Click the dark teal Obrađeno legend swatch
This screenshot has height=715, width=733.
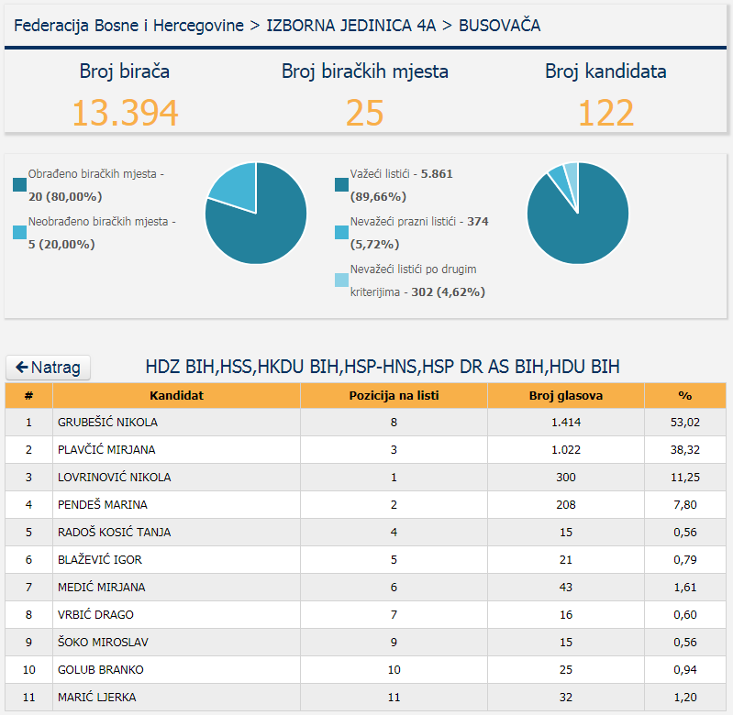tap(20, 185)
